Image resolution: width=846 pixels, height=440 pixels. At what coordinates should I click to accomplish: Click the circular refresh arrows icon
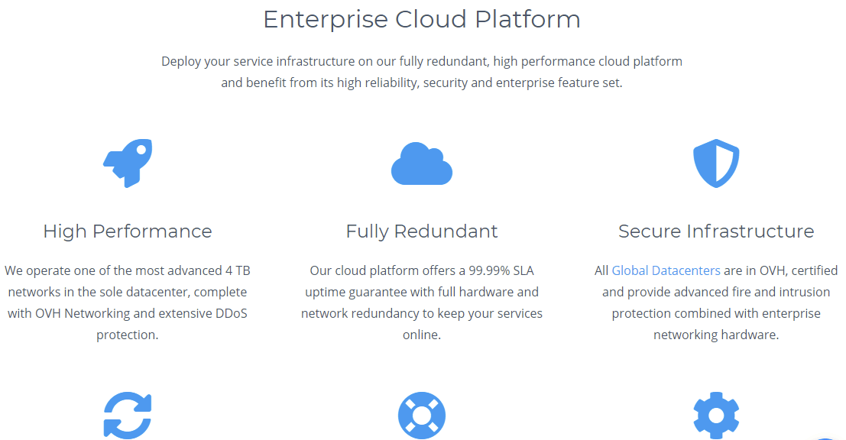[x=128, y=416]
